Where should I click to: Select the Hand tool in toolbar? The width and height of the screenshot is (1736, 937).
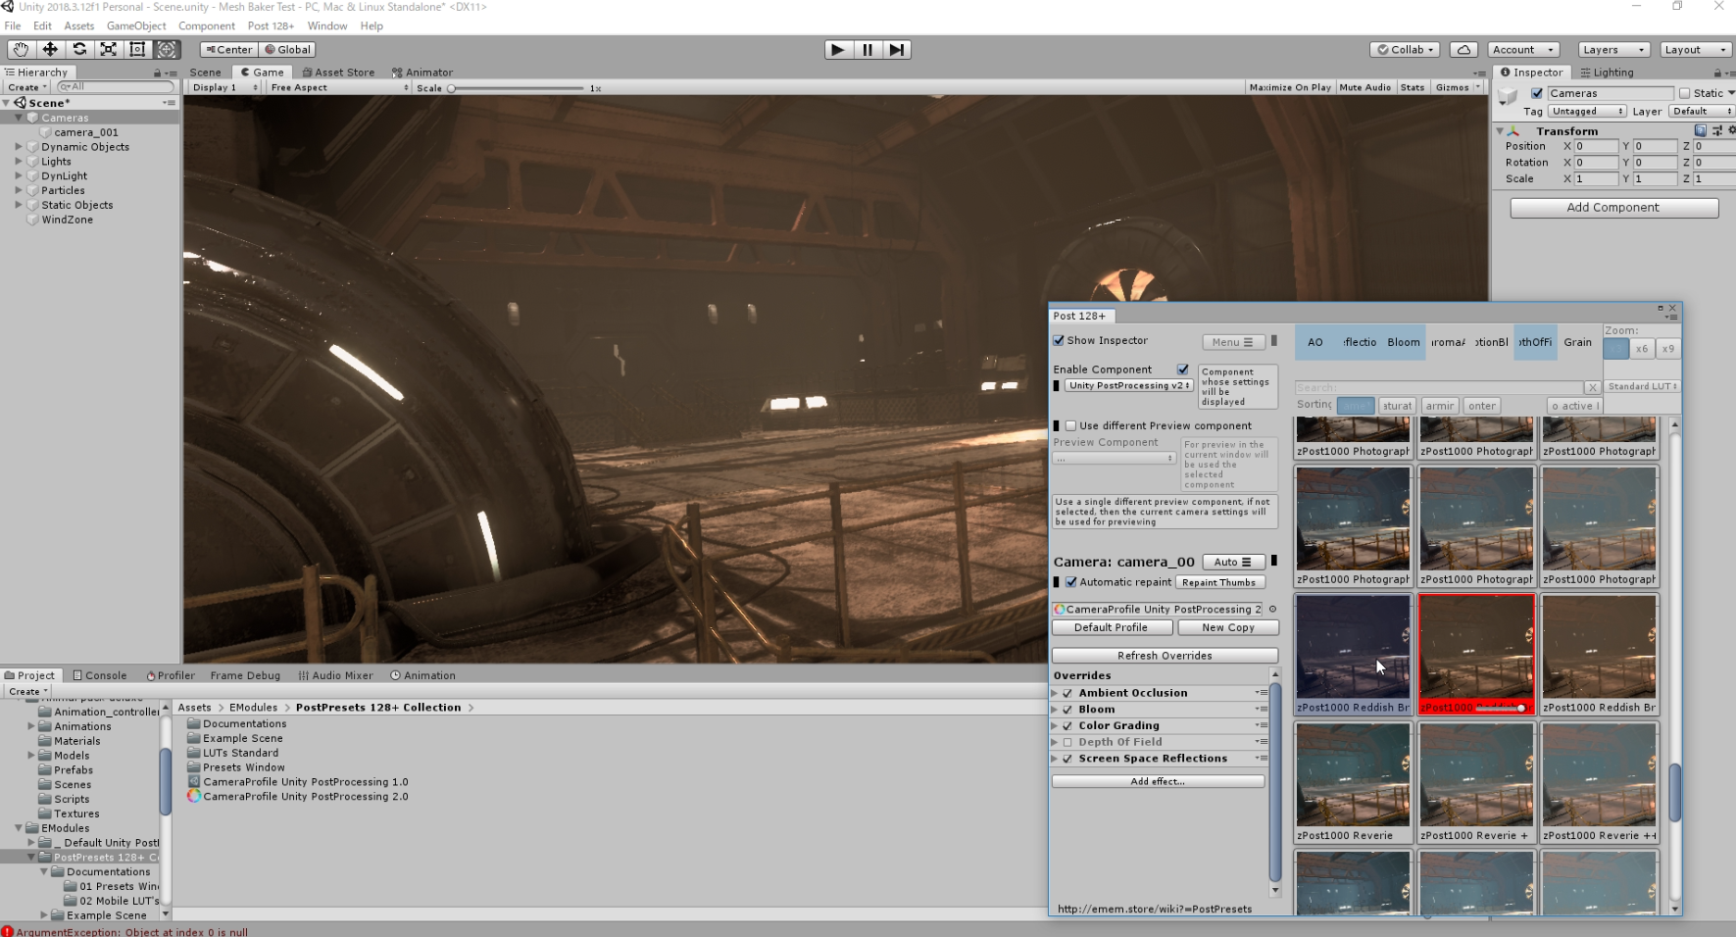tap(21, 49)
